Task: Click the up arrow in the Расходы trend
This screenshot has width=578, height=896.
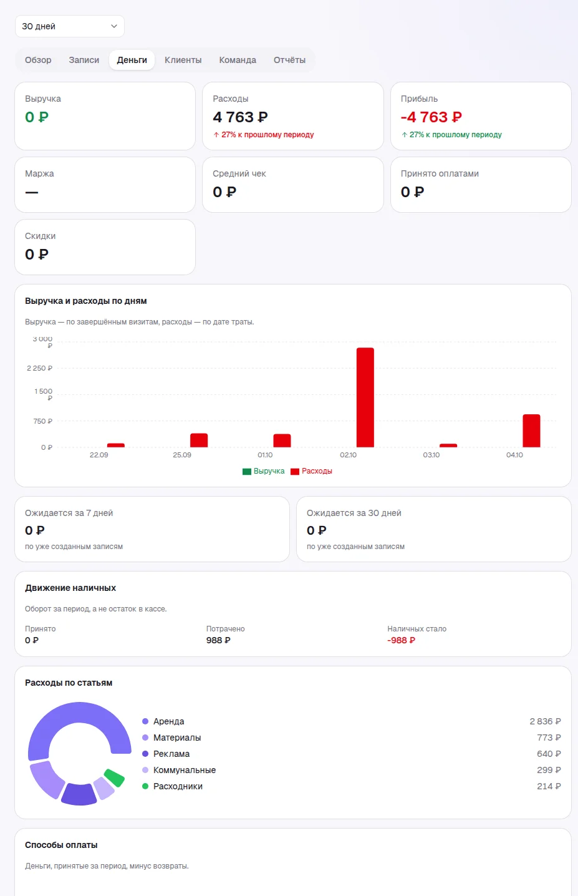Action: (x=216, y=135)
